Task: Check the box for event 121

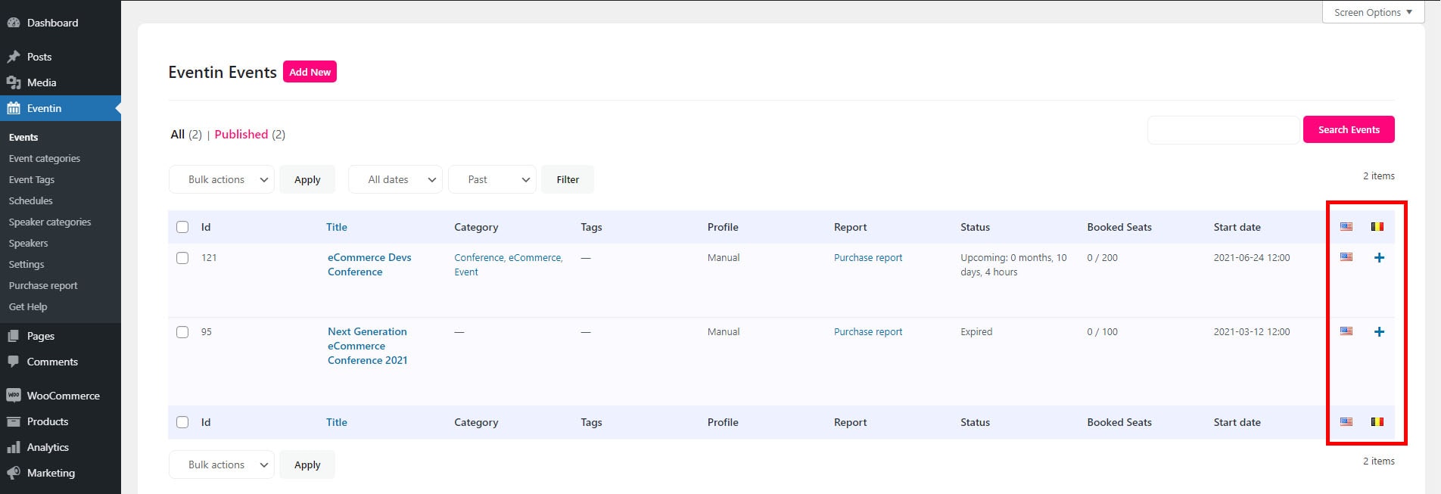Action: (182, 258)
